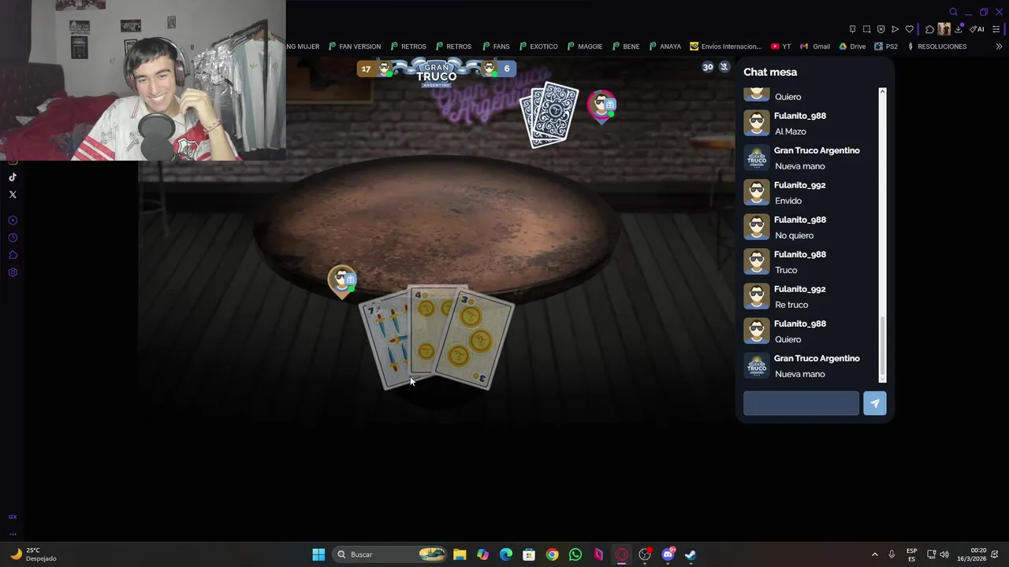The image size is (1009, 567).
Task: Open the BENE bookmark
Action: coord(626,46)
